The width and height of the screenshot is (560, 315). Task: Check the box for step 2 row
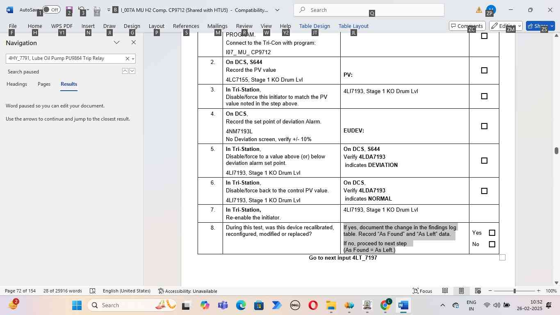click(x=484, y=71)
